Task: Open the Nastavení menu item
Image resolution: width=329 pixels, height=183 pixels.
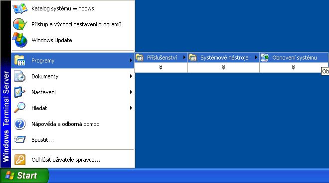Action: (x=73, y=92)
